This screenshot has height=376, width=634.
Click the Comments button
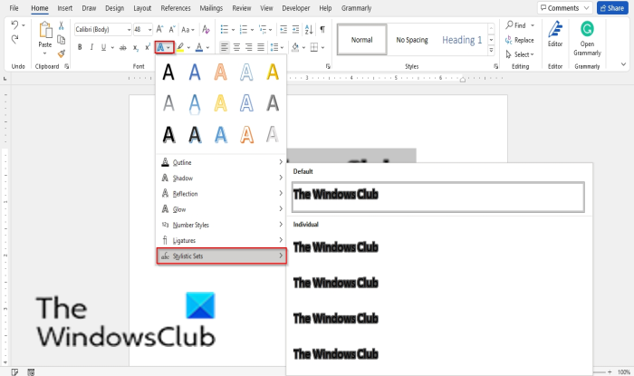click(564, 8)
